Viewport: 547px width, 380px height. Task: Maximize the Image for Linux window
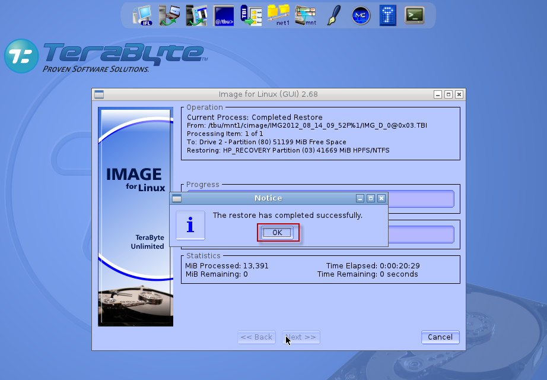449,94
